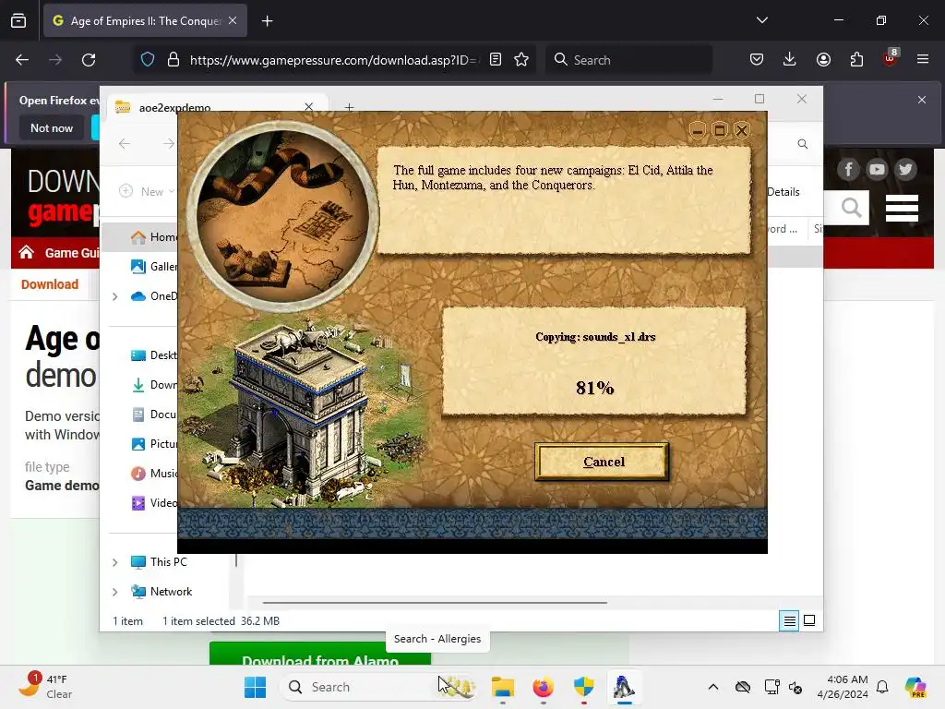945x709 pixels.
Task: Open the weather widget showing 41°F
Action: coord(45,686)
